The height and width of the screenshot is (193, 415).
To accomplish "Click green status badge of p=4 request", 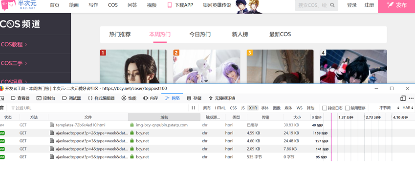I will pos(2,149).
